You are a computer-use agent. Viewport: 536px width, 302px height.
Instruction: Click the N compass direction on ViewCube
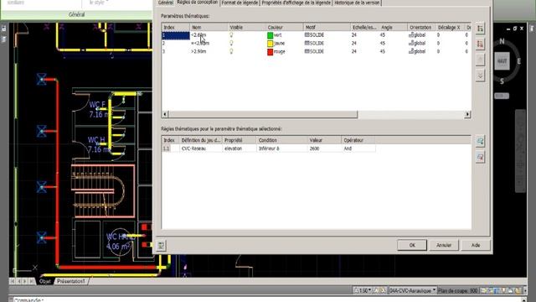pos(502,41)
